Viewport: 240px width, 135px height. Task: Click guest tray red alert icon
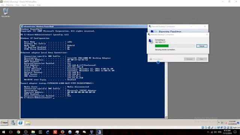coord(226,123)
